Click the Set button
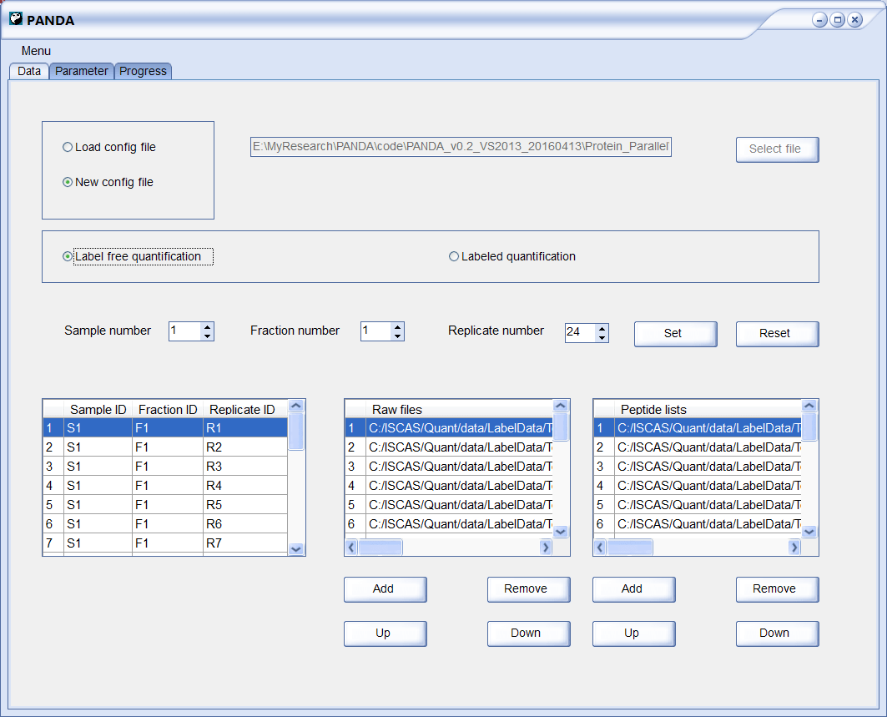Image resolution: width=887 pixels, height=717 pixels. point(675,334)
